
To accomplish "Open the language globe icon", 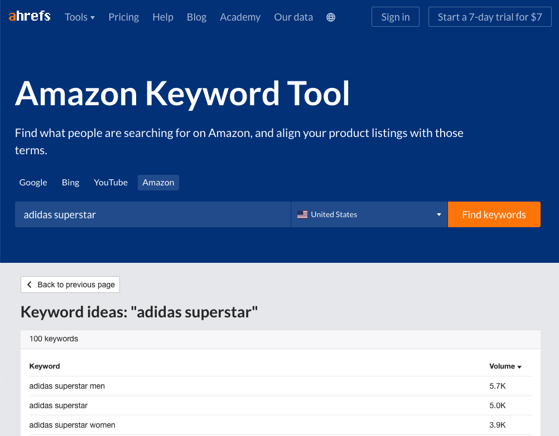I will 331,17.
